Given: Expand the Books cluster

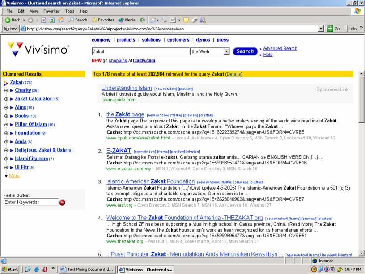Looking at the screenshot, I should pos(6,116).
